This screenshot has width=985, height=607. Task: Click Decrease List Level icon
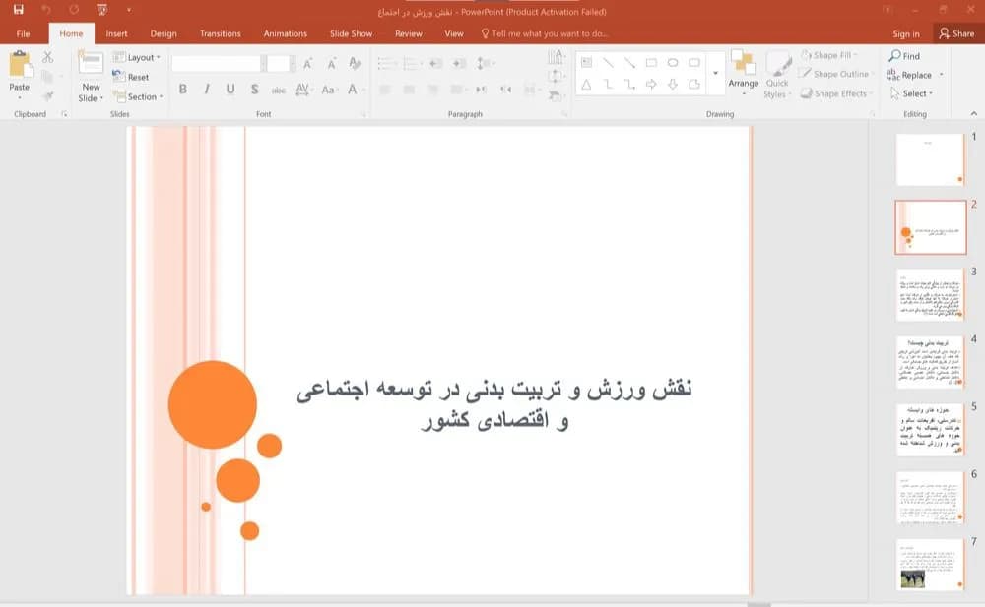point(436,63)
